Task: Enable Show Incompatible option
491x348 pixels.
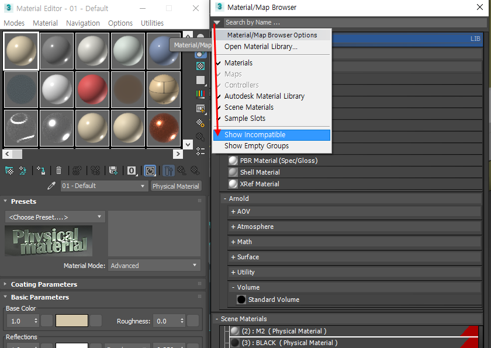Action: pos(271,135)
